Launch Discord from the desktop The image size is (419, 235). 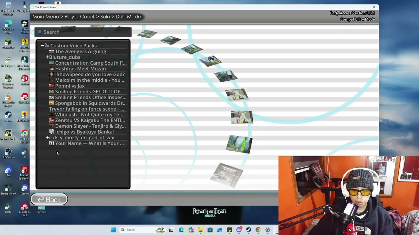pyautogui.click(x=25, y=190)
